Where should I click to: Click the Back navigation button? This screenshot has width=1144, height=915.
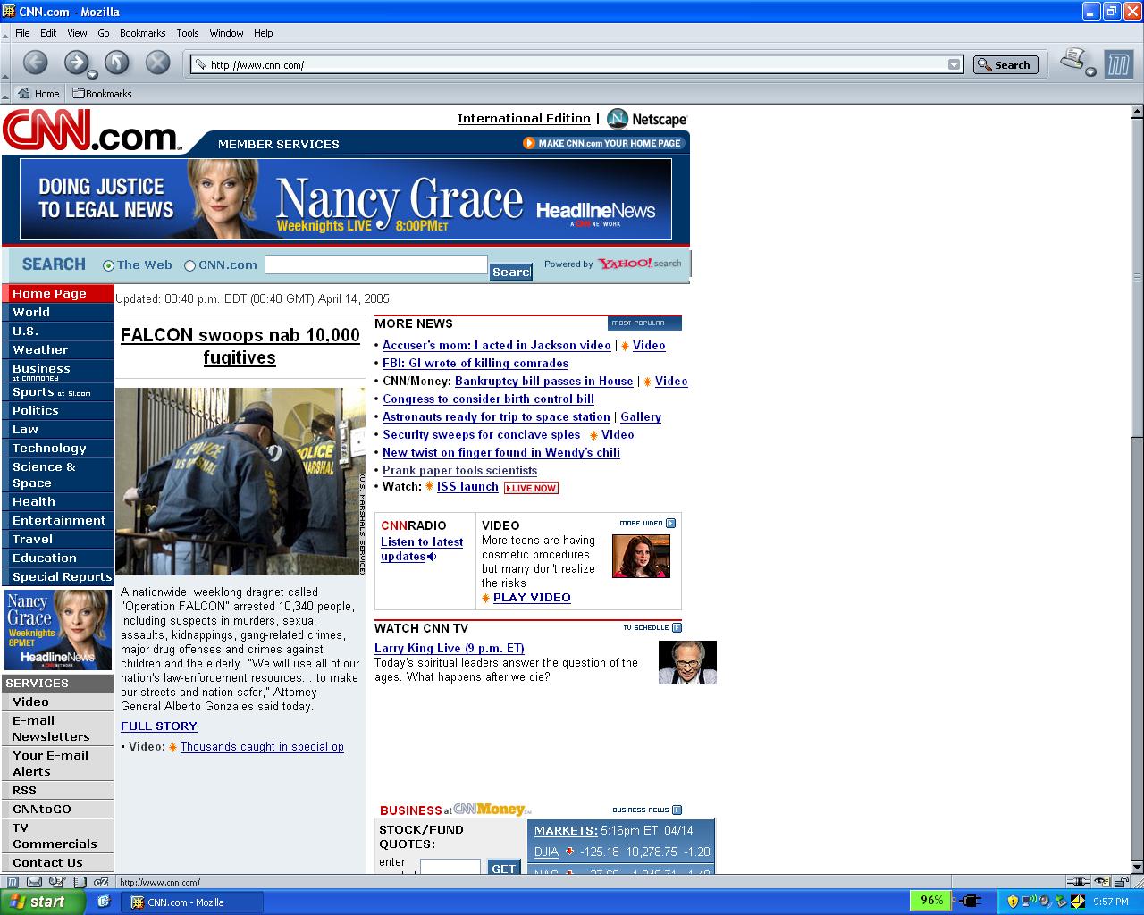[x=35, y=63]
